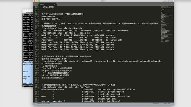Click the 'sectsz=512 attr=2' line
191x107 pixels.
point(88,92)
